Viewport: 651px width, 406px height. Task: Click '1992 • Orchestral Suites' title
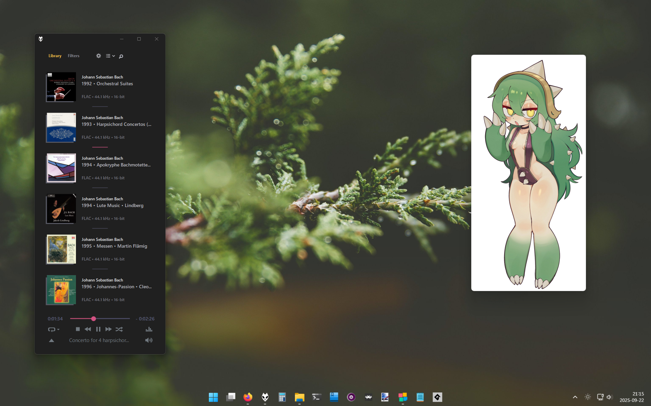pyautogui.click(x=107, y=84)
